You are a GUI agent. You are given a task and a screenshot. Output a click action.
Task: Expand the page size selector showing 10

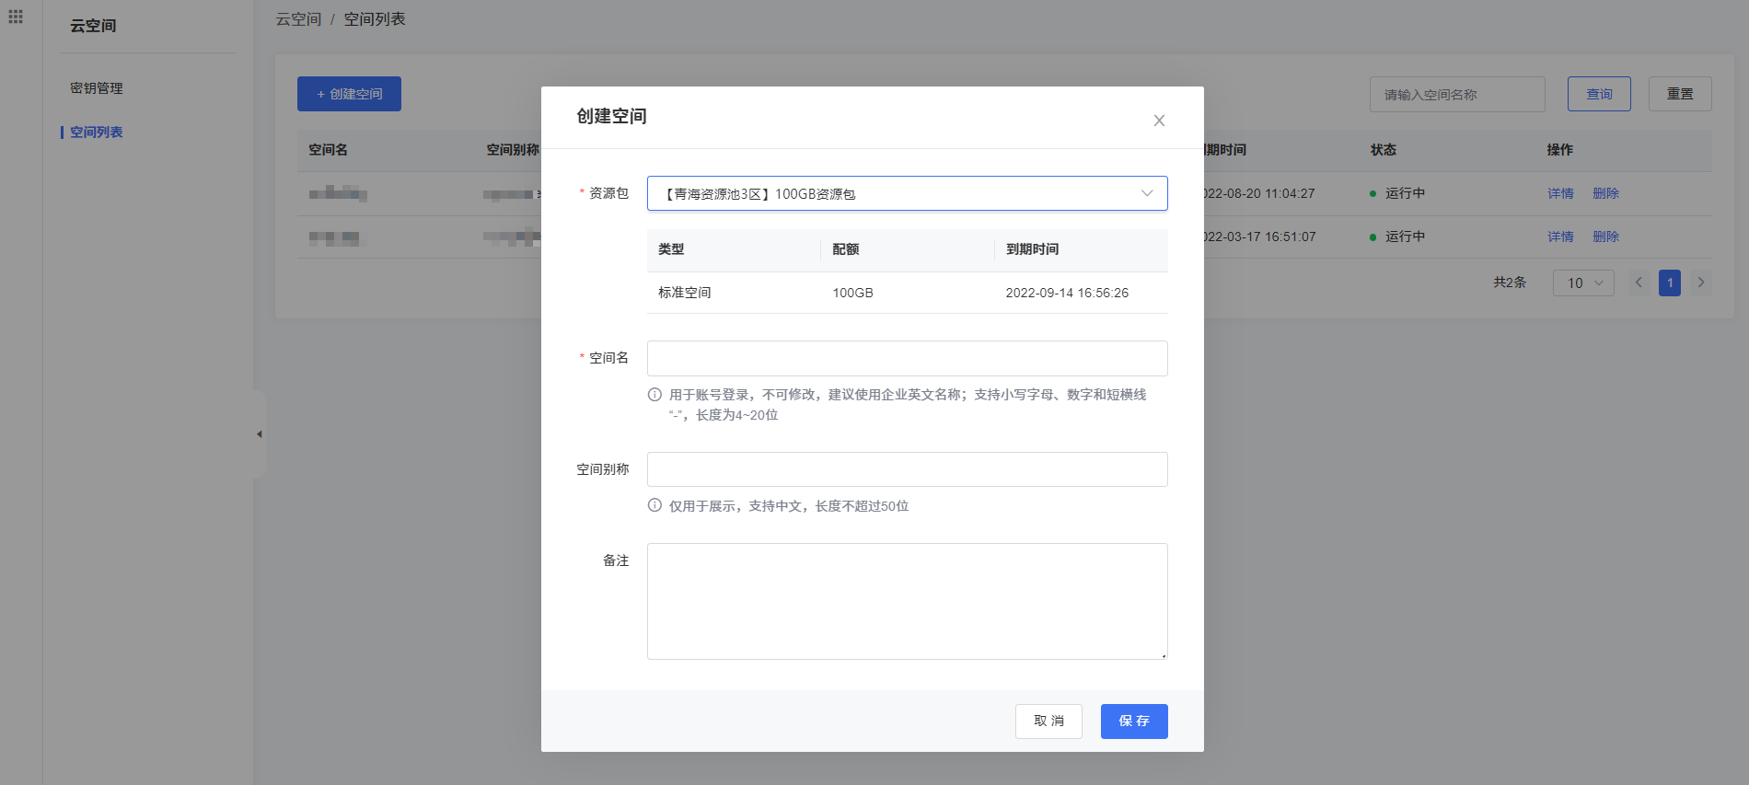tap(1583, 283)
